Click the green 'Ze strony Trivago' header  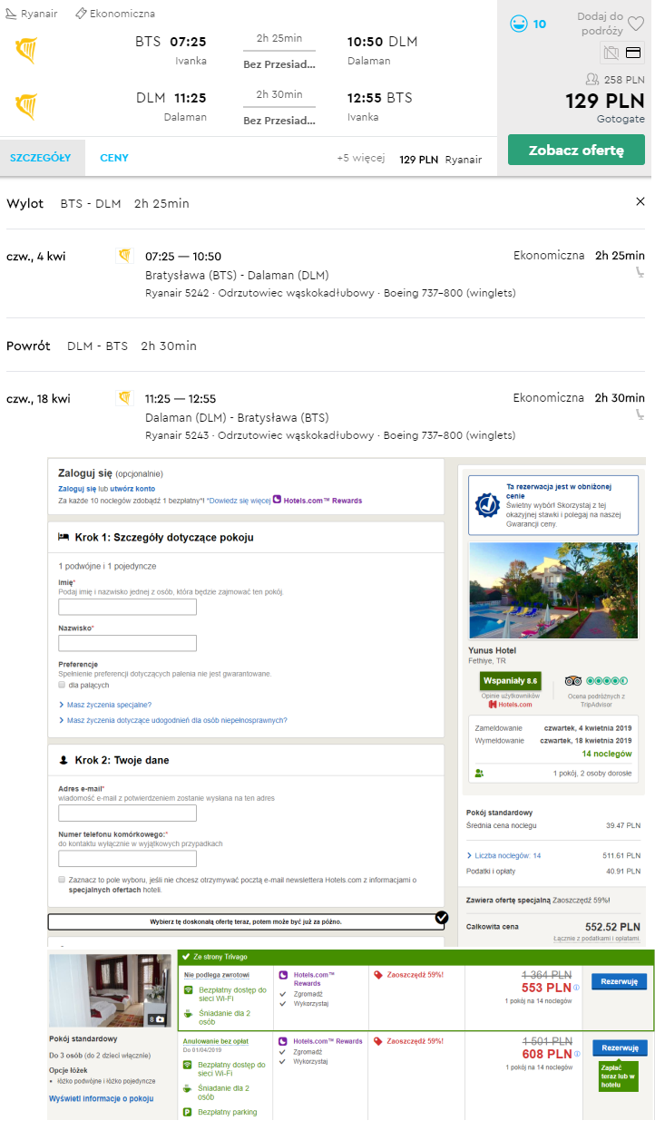pos(415,957)
